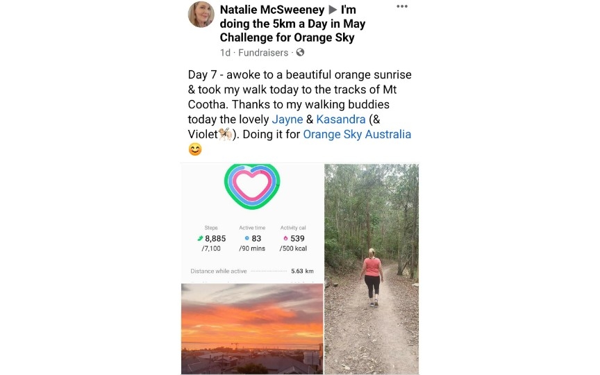This screenshot has width=600, height=375.
Task: Click the smiling face emoji in the post
Action: click(195, 149)
